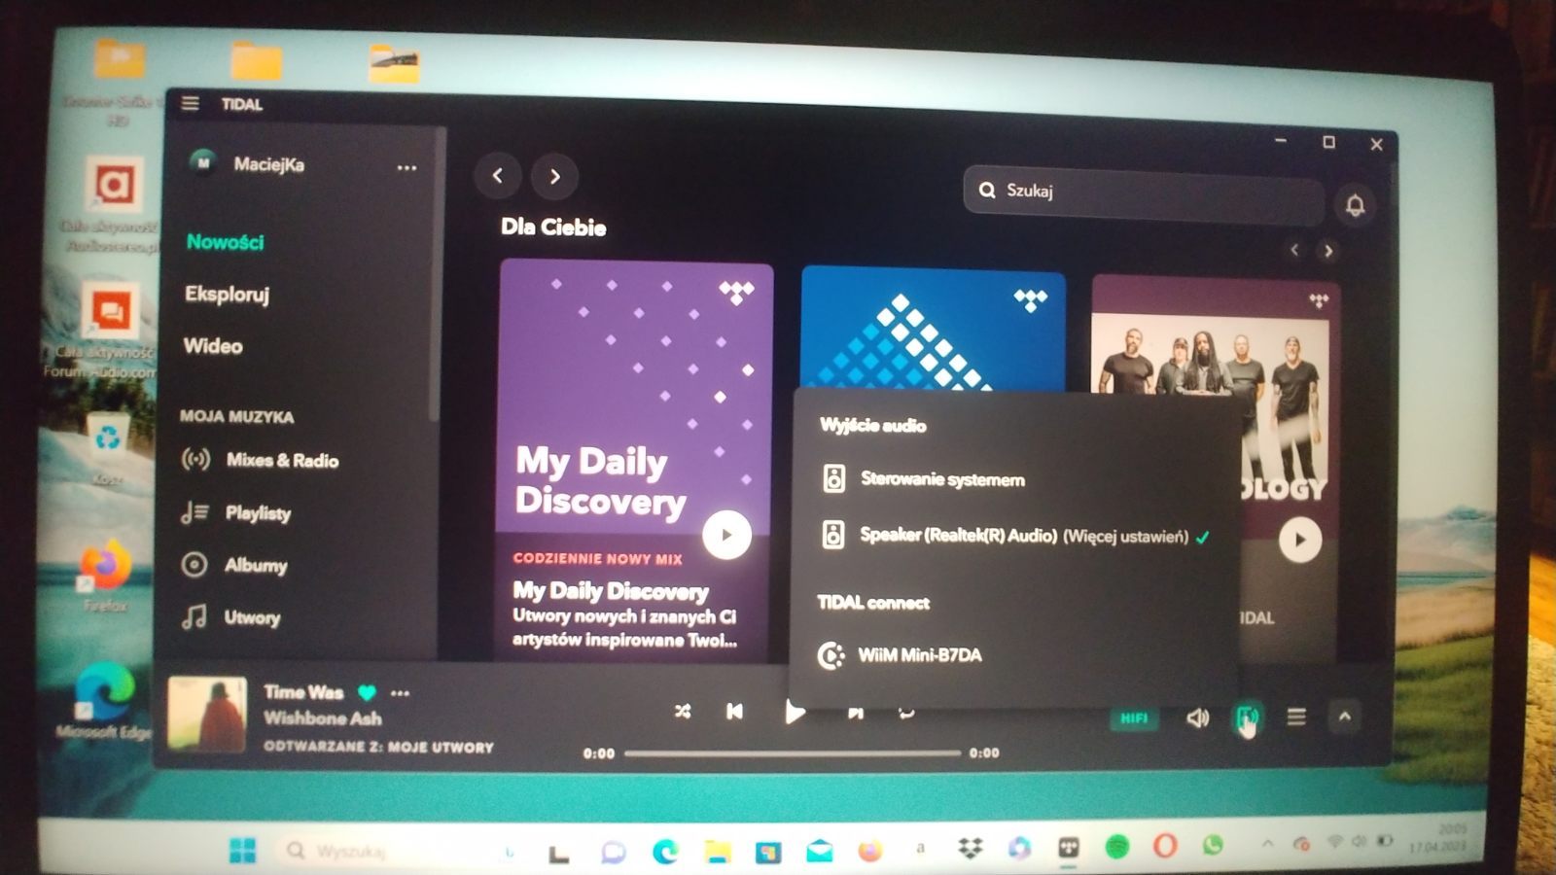Open Microsoft Edge desktop shortcut
The width and height of the screenshot is (1556, 875).
(103, 700)
